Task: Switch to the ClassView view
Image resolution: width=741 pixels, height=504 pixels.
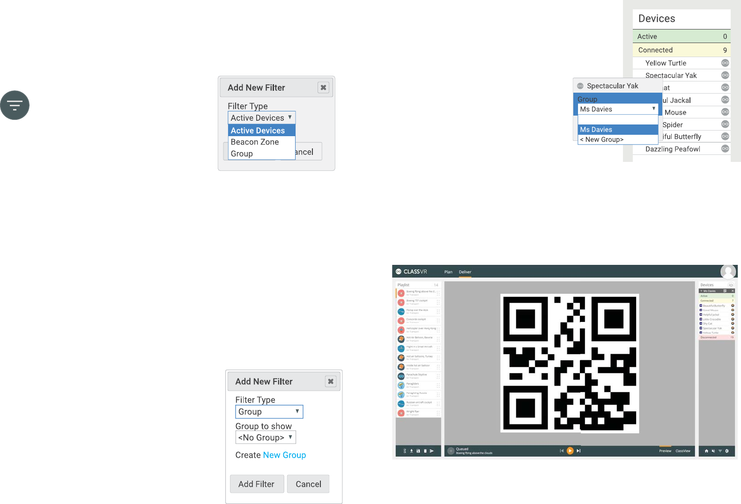Action: (683, 451)
